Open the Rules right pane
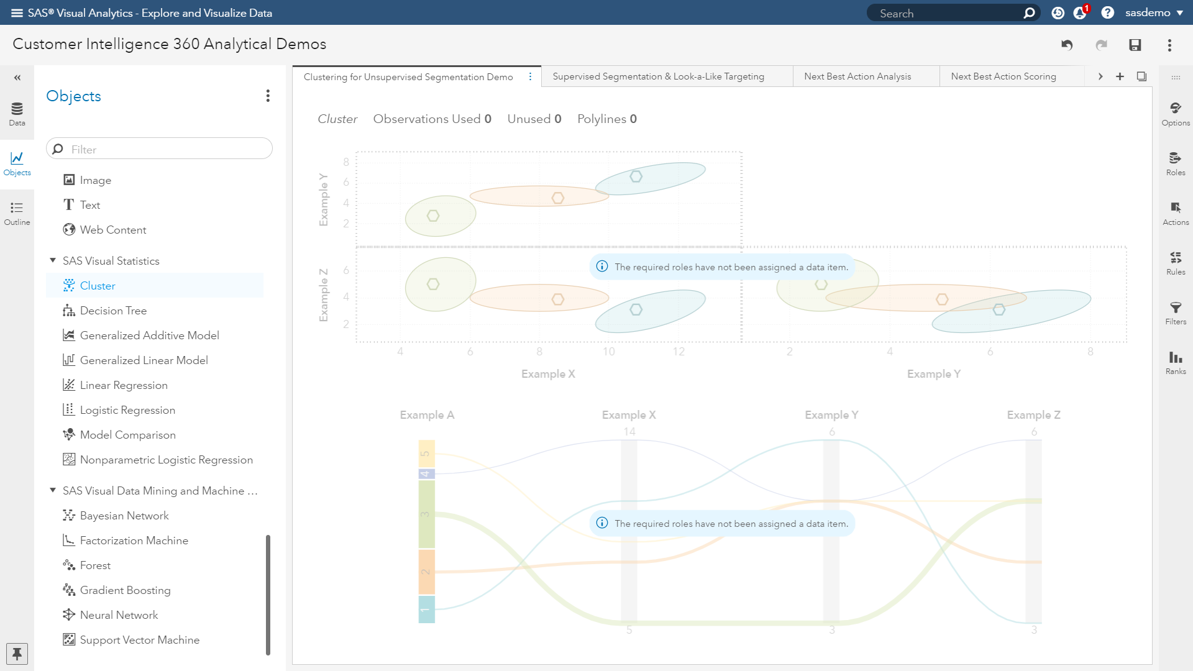Viewport: 1193px width, 671px height. point(1176,263)
